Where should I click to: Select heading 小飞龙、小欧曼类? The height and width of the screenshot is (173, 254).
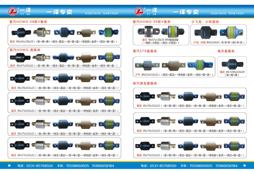205,22
